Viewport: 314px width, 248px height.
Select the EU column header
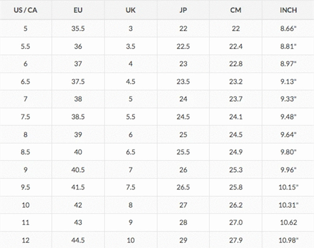(78, 11)
